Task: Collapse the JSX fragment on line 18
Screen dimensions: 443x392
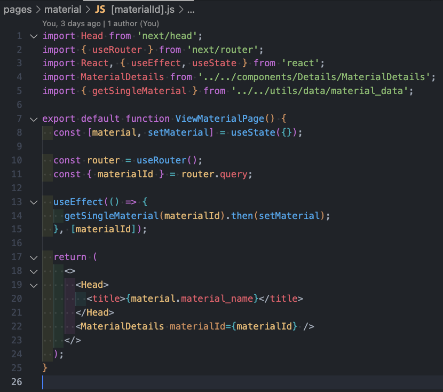Action: coord(34,271)
